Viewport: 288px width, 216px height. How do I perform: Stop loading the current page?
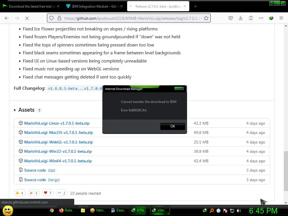pos(27,18)
